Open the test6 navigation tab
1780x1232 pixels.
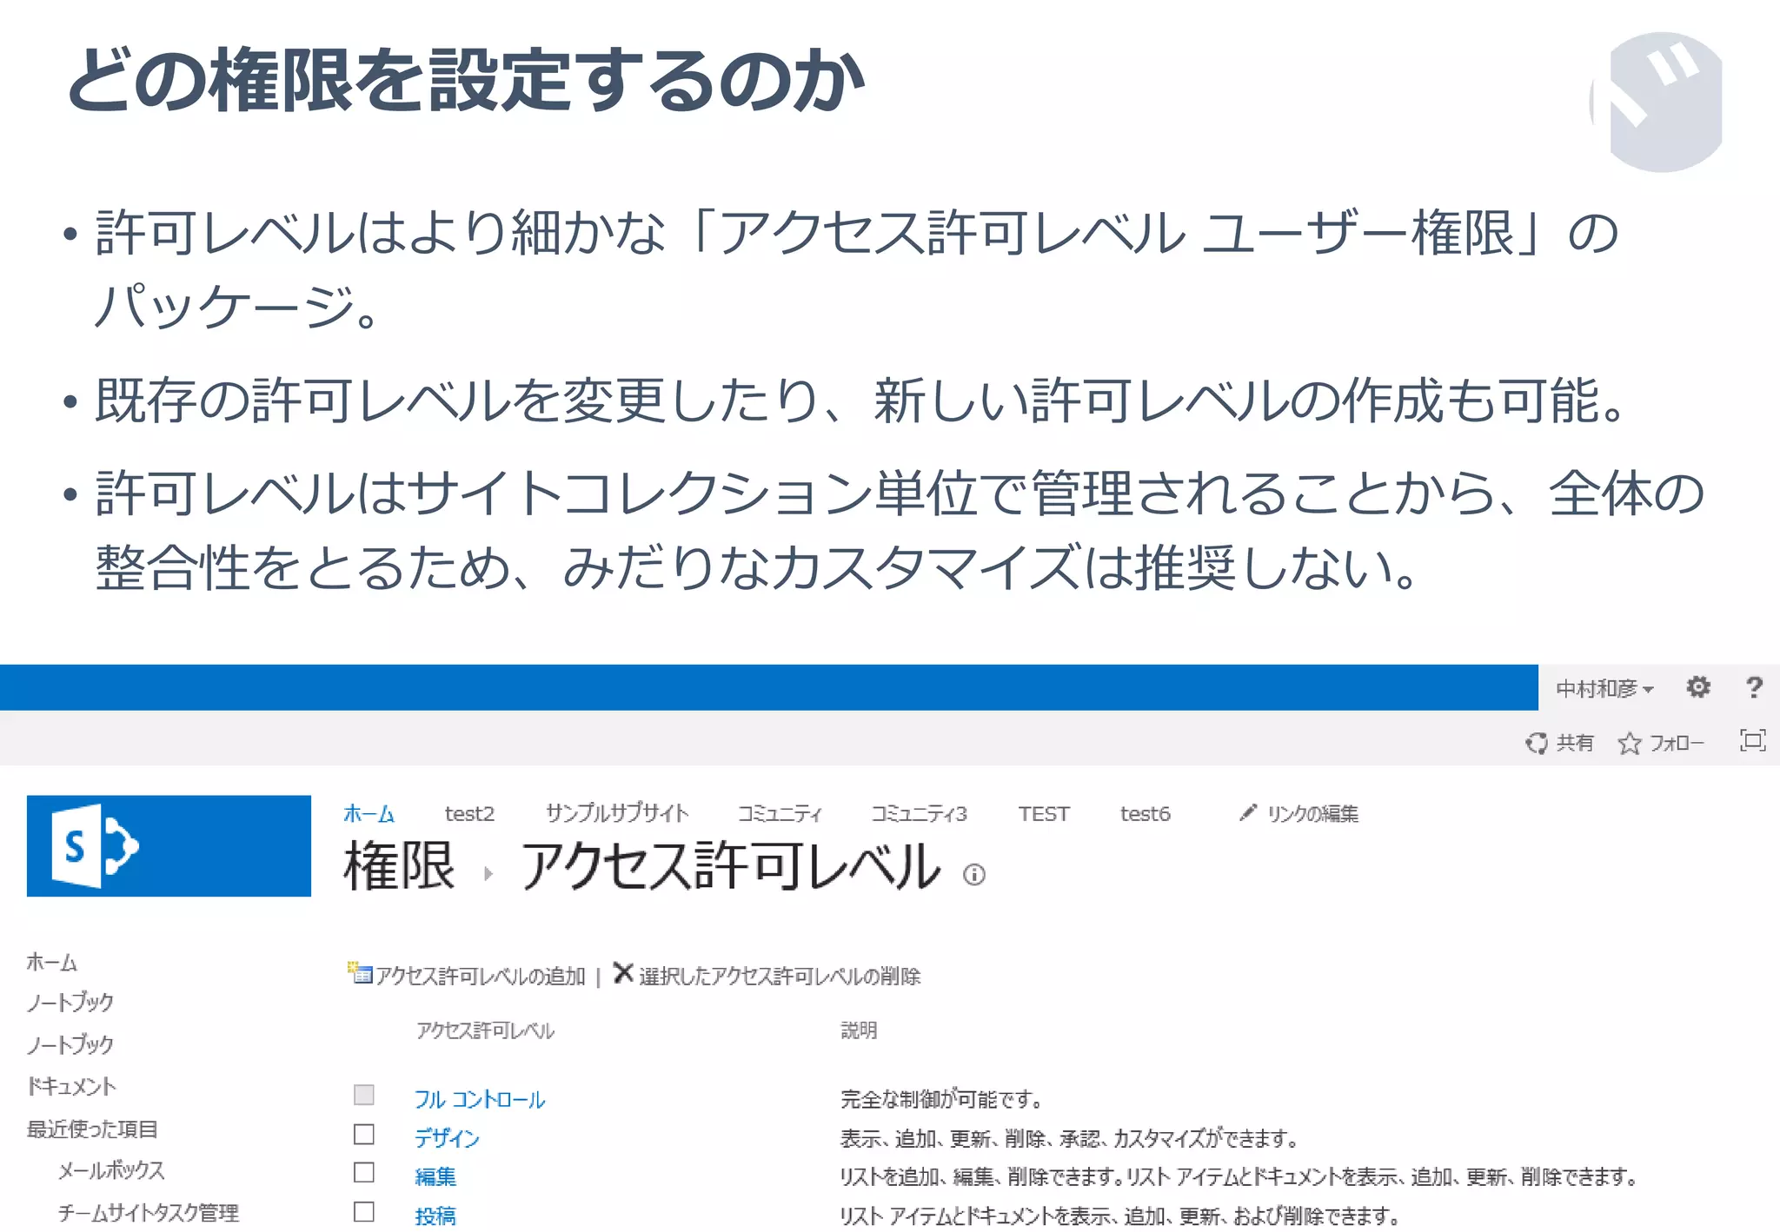(x=1146, y=814)
